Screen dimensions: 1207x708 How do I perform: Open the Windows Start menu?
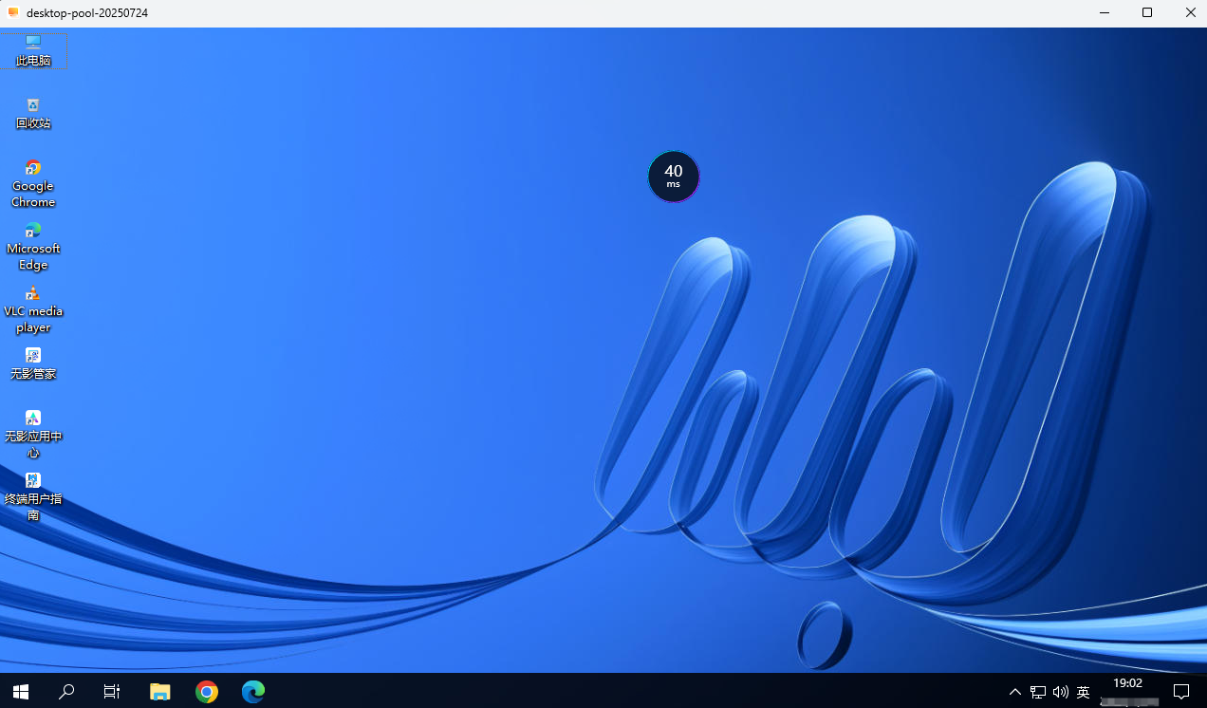pyautogui.click(x=20, y=692)
